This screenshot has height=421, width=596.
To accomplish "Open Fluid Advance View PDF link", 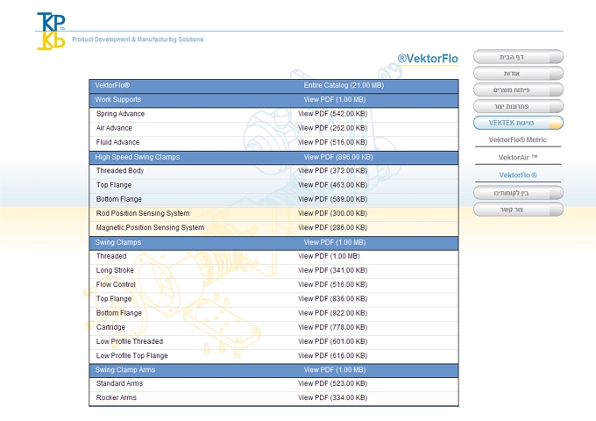I will (x=332, y=142).
